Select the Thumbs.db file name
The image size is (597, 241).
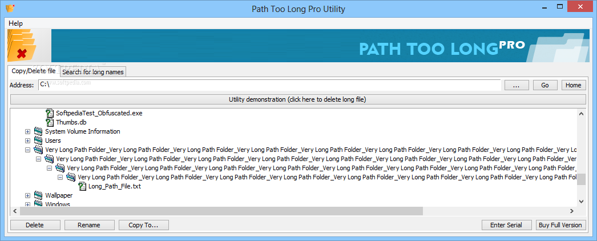(x=71, y=122)
